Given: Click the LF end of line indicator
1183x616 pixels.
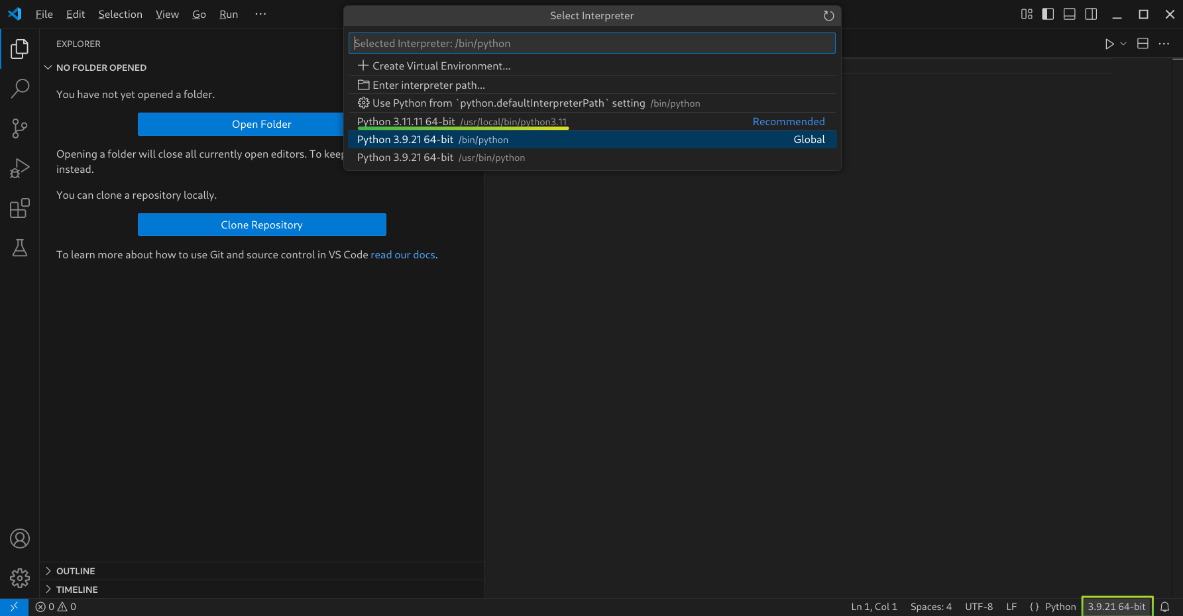Looking at the screenshot, I should click(1011, 607).
